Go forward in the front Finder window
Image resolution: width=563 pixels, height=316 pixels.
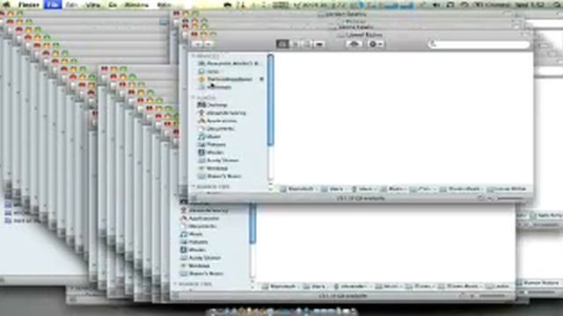point(208,44)
